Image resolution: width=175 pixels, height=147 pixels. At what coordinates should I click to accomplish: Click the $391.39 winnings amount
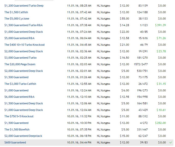(160, 25)
